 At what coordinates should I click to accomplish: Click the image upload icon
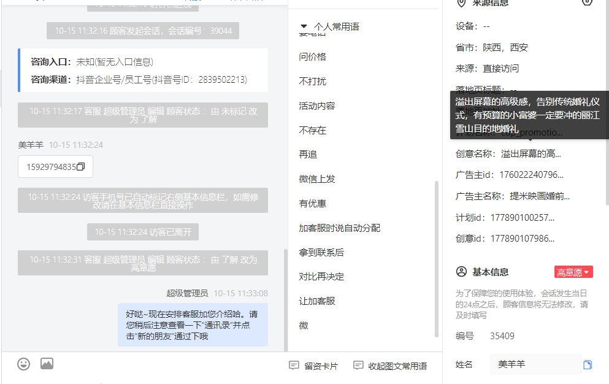(47, 364)
